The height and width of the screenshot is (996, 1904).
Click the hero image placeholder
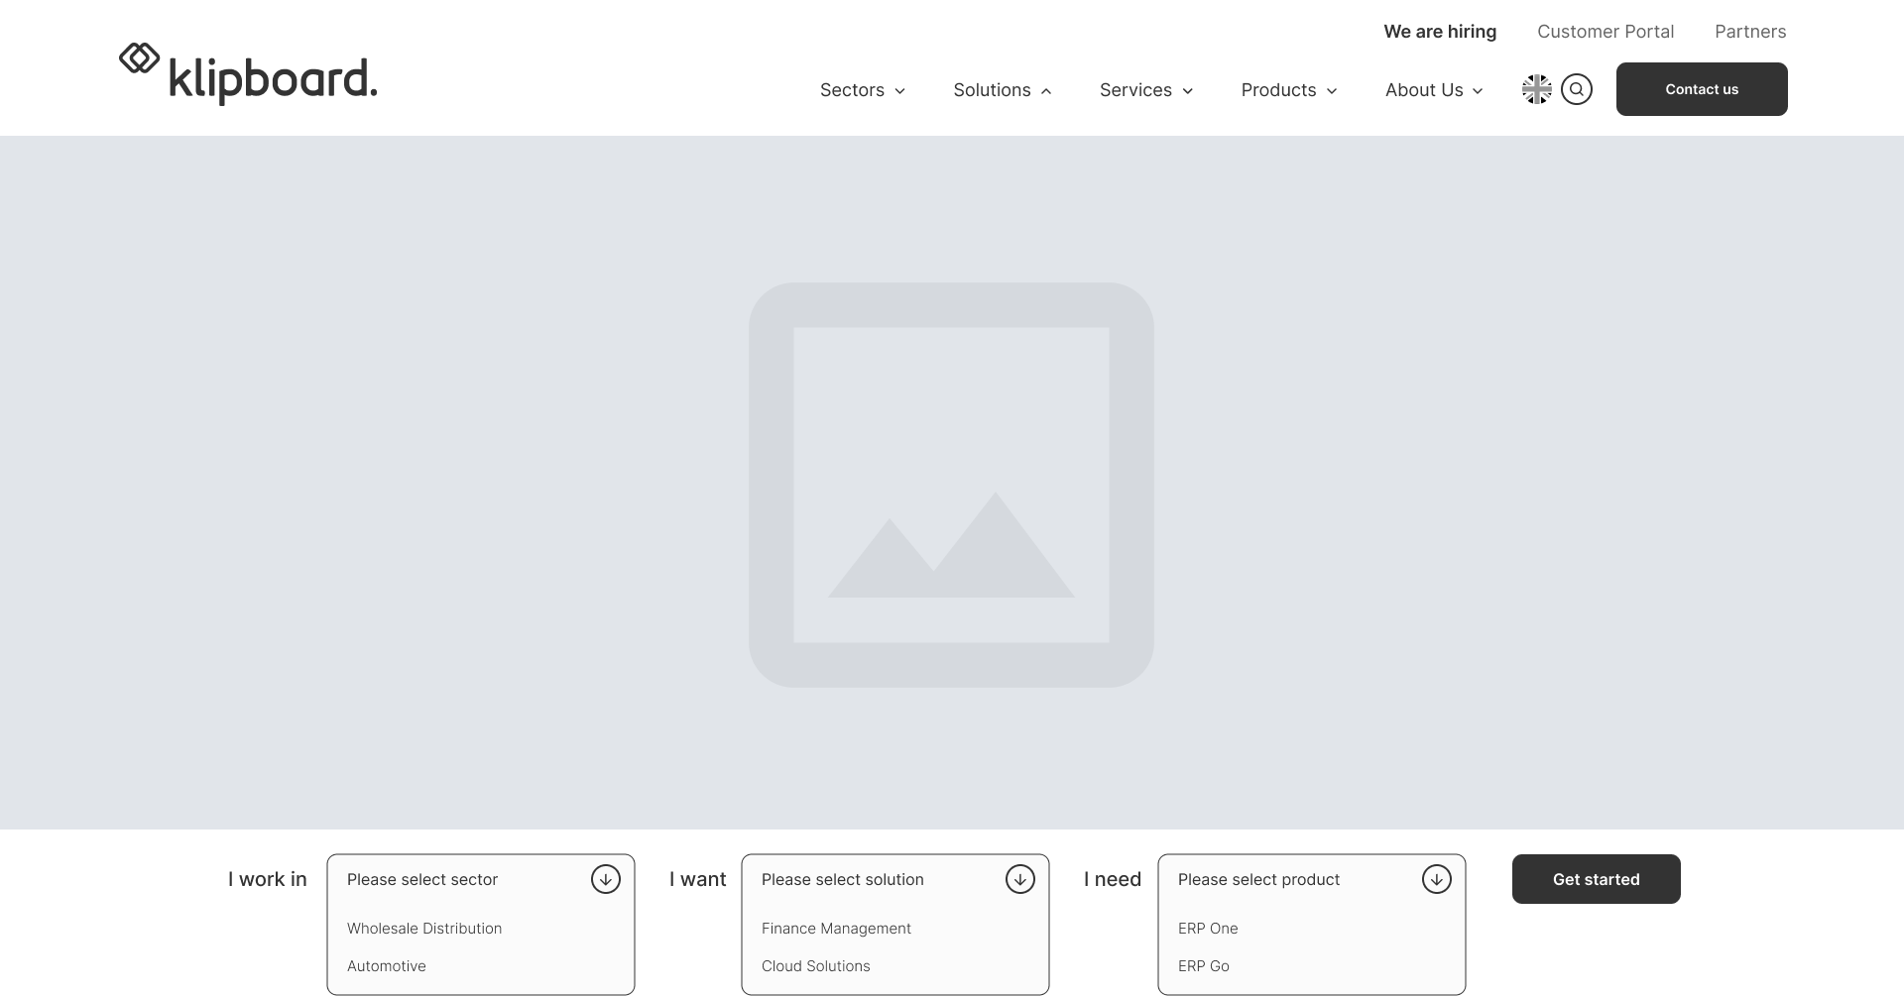(x=951, y=485)
